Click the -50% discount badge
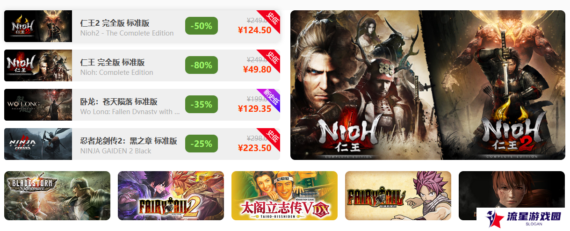 tap(202, 26)
